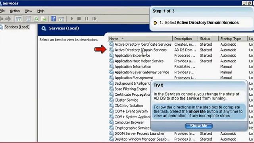Viewport: 254px width, 143px height.
Task: Select the Certificate Propagation service name
Action: (132, 95)
